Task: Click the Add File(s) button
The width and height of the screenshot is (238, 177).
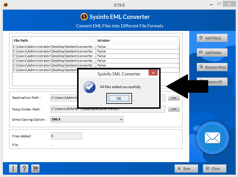Action: tap(212, 38)
